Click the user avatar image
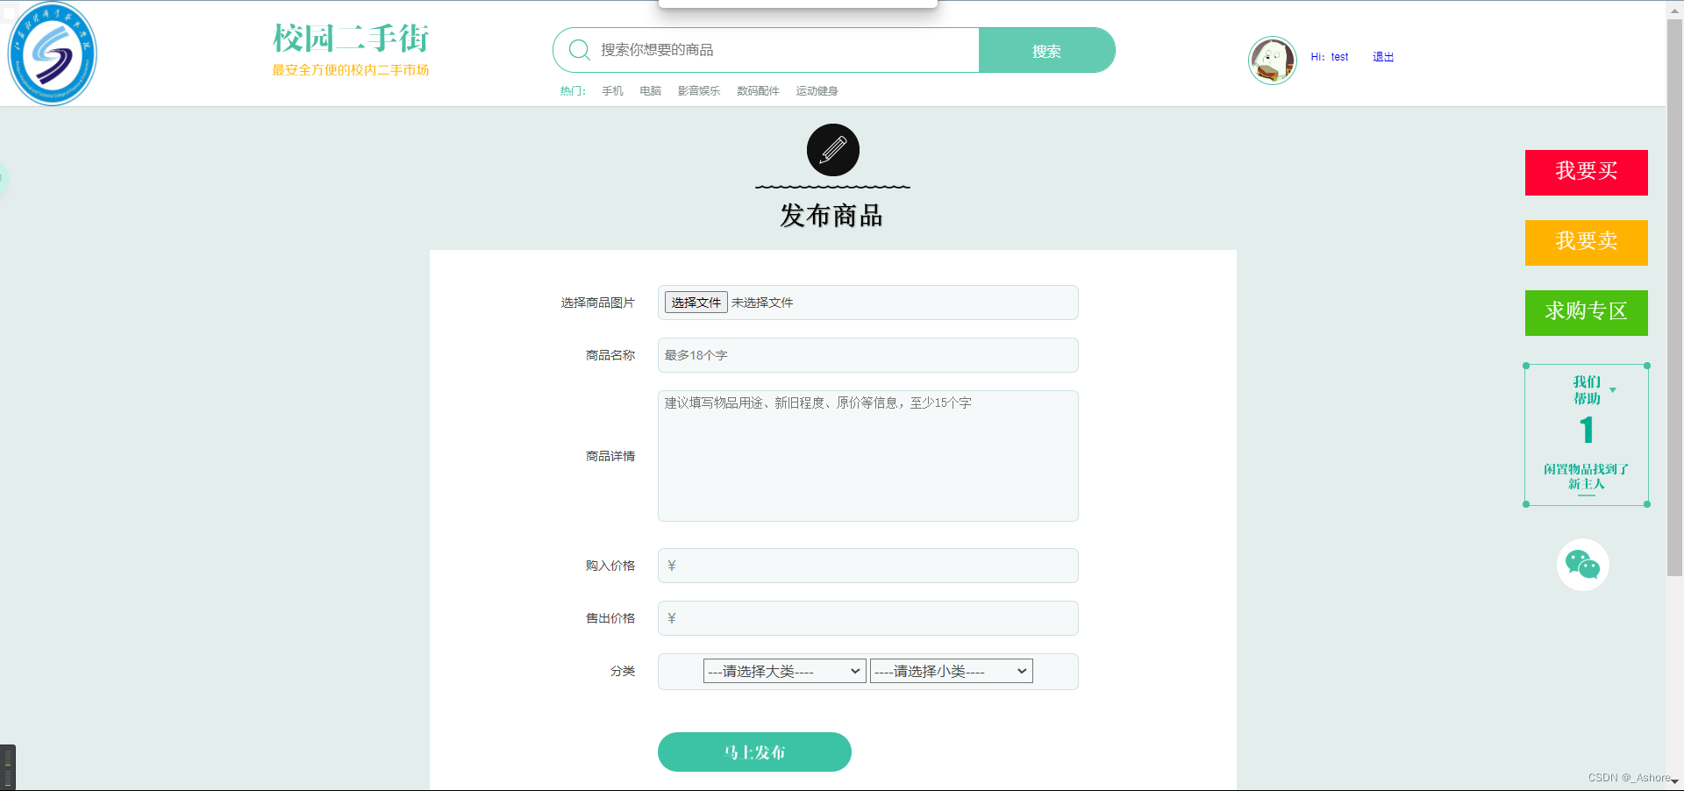Screen dimensions: 1684x791 [x=1272, y=60]
